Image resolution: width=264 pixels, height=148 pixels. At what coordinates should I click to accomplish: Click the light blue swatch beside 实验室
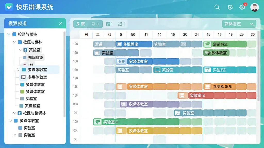(20, 128)
